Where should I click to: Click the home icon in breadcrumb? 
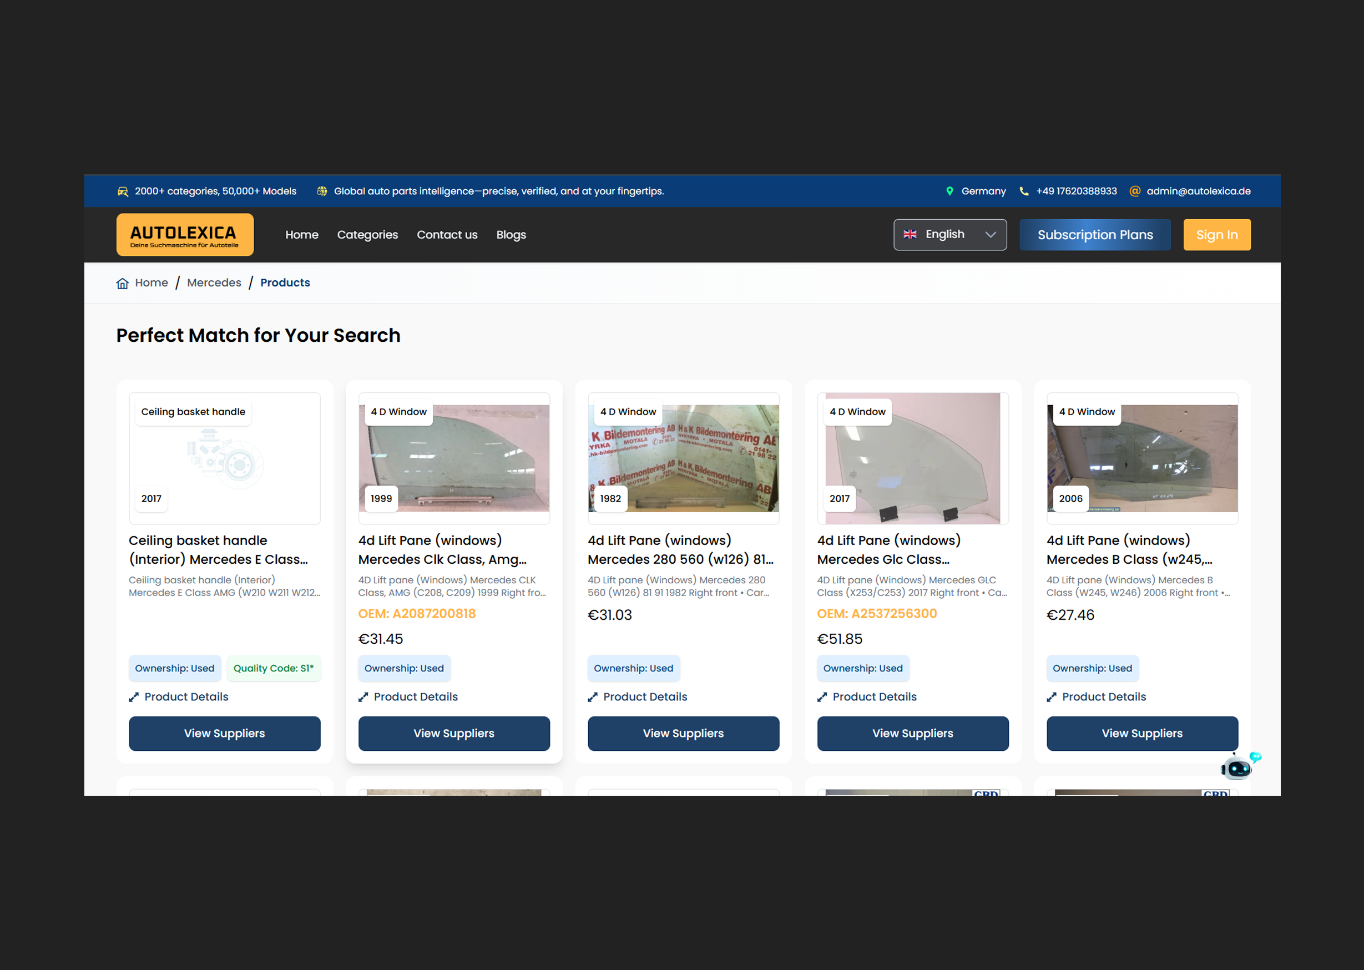tap(123, 283)
